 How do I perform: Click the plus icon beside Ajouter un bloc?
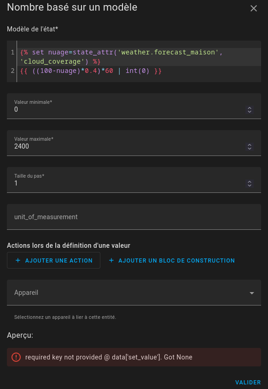click(x=111, y=260)
